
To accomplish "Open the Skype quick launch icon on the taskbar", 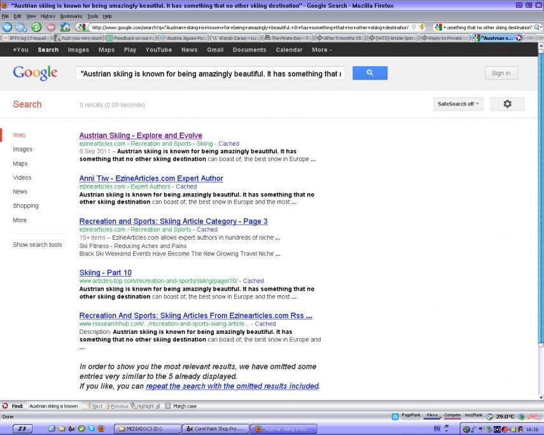I will coord(91,429).
